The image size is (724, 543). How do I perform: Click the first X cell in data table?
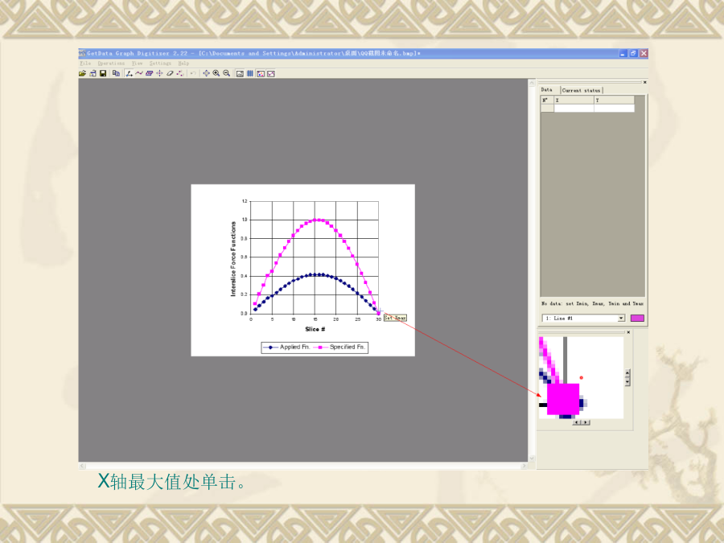(x=574, y=109)
